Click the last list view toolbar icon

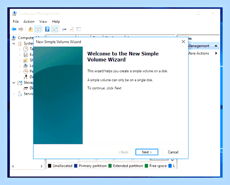[79, 29]
